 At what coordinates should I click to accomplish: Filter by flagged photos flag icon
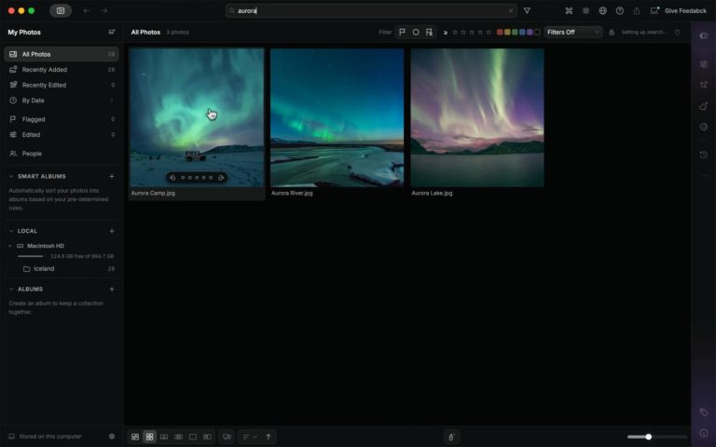403,32
